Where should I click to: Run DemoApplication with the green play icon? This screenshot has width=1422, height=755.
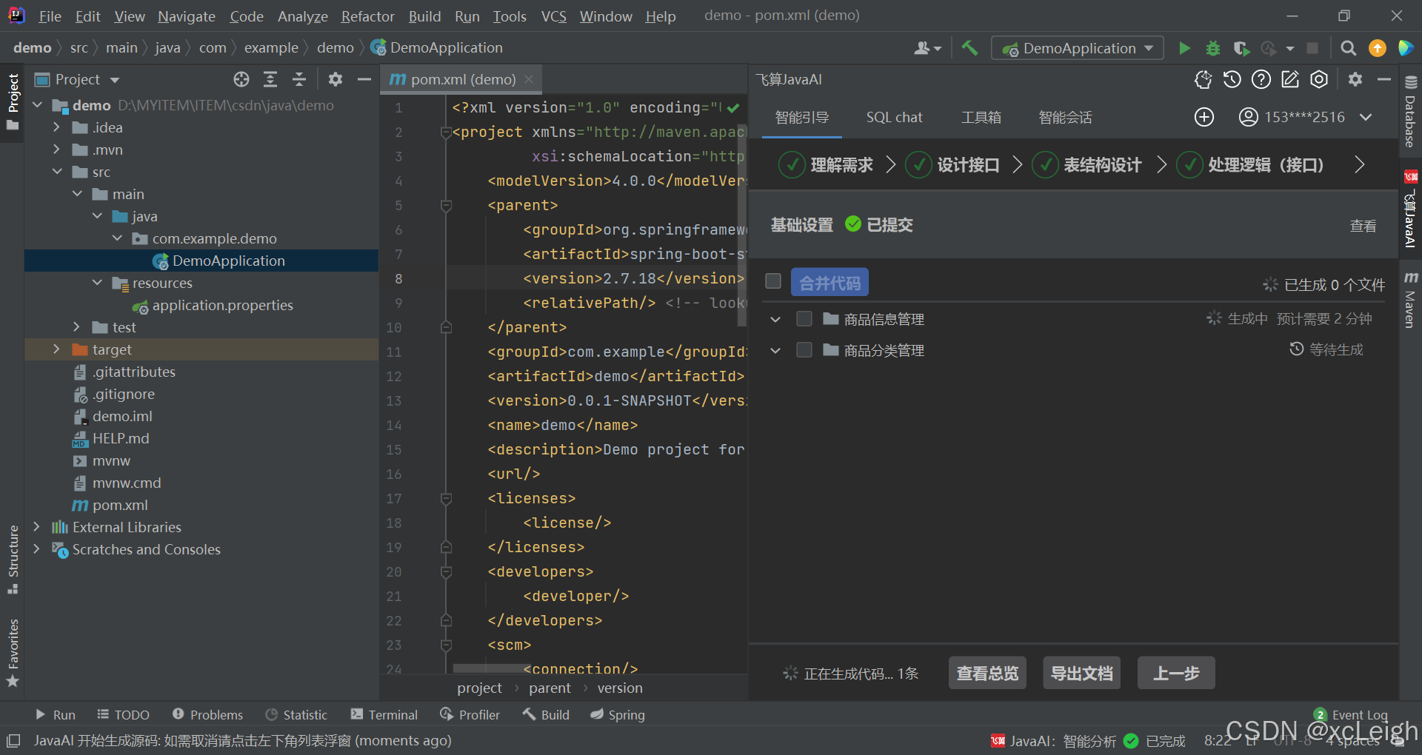1184,48
